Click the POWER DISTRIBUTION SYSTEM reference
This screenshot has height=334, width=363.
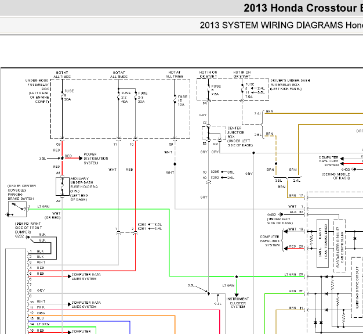96,159
